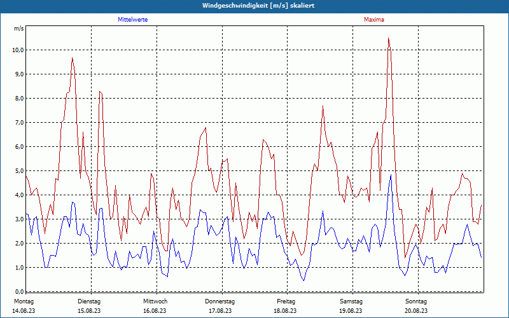Screen dimensions: 509x318
Task: Click the Maxima legend label
Action: click(373, 20)
